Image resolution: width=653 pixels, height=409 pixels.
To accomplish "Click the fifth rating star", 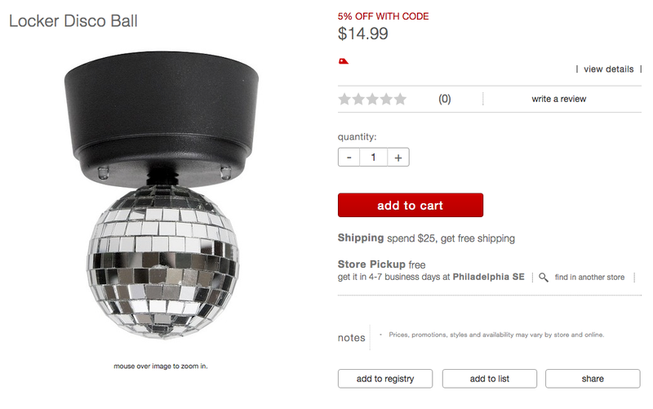I will (x=400, y=99).
